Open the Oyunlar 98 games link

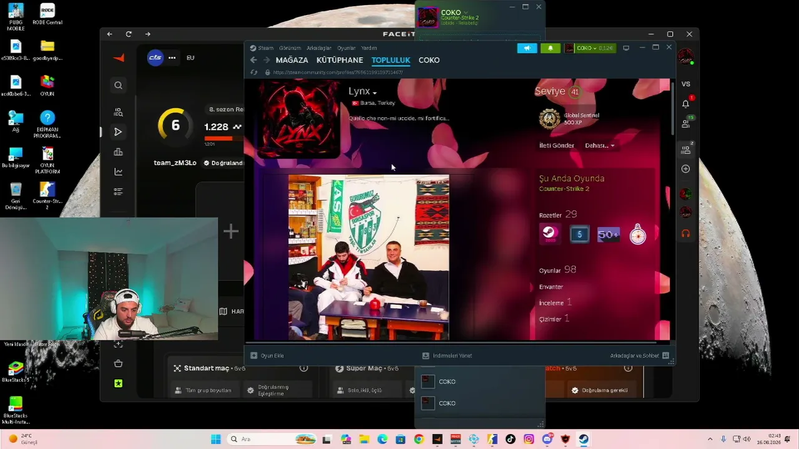pyautogui.click(x=557, y=270)
